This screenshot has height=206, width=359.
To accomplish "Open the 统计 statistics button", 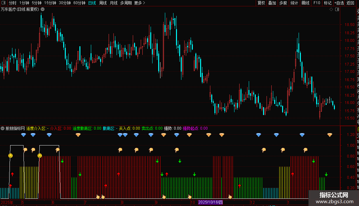I will [294, 3].
